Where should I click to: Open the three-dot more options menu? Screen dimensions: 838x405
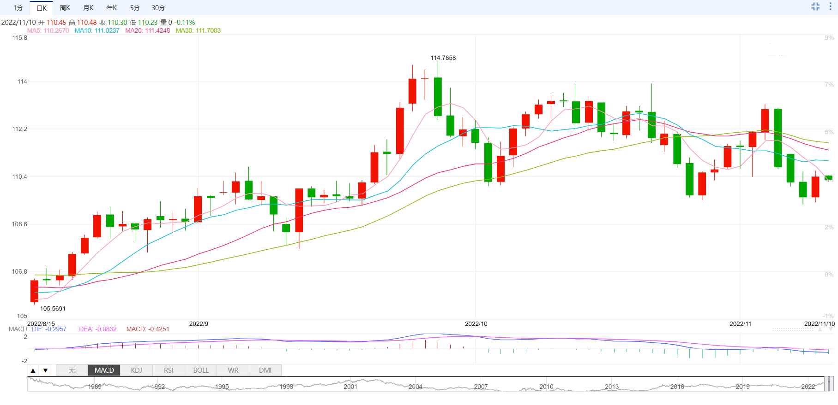pos(830,6)
